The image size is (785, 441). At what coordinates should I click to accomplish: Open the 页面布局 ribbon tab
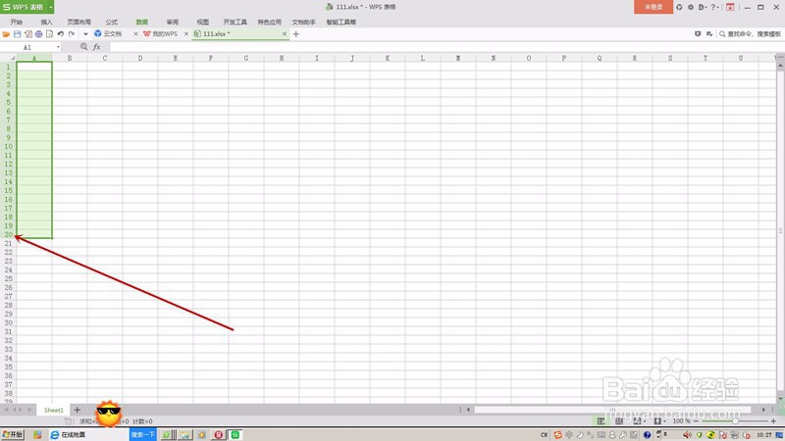(79, 22)
